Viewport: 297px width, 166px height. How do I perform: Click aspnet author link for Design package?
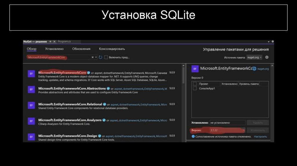(x=109, y=136)
